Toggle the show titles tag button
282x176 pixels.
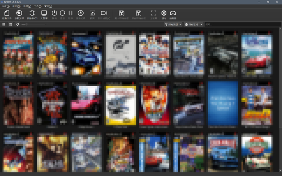coord(17,24)
